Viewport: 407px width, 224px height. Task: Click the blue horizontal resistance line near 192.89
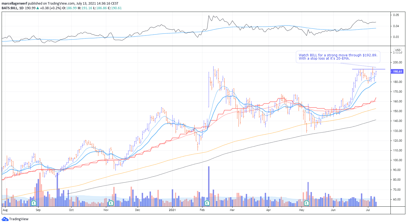point(369,69)
